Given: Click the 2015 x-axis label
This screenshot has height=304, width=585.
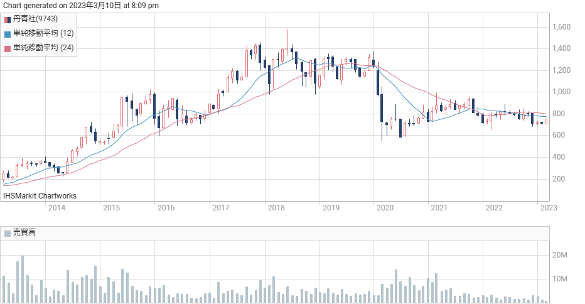Looking at the screenshot, I should 111,208.
